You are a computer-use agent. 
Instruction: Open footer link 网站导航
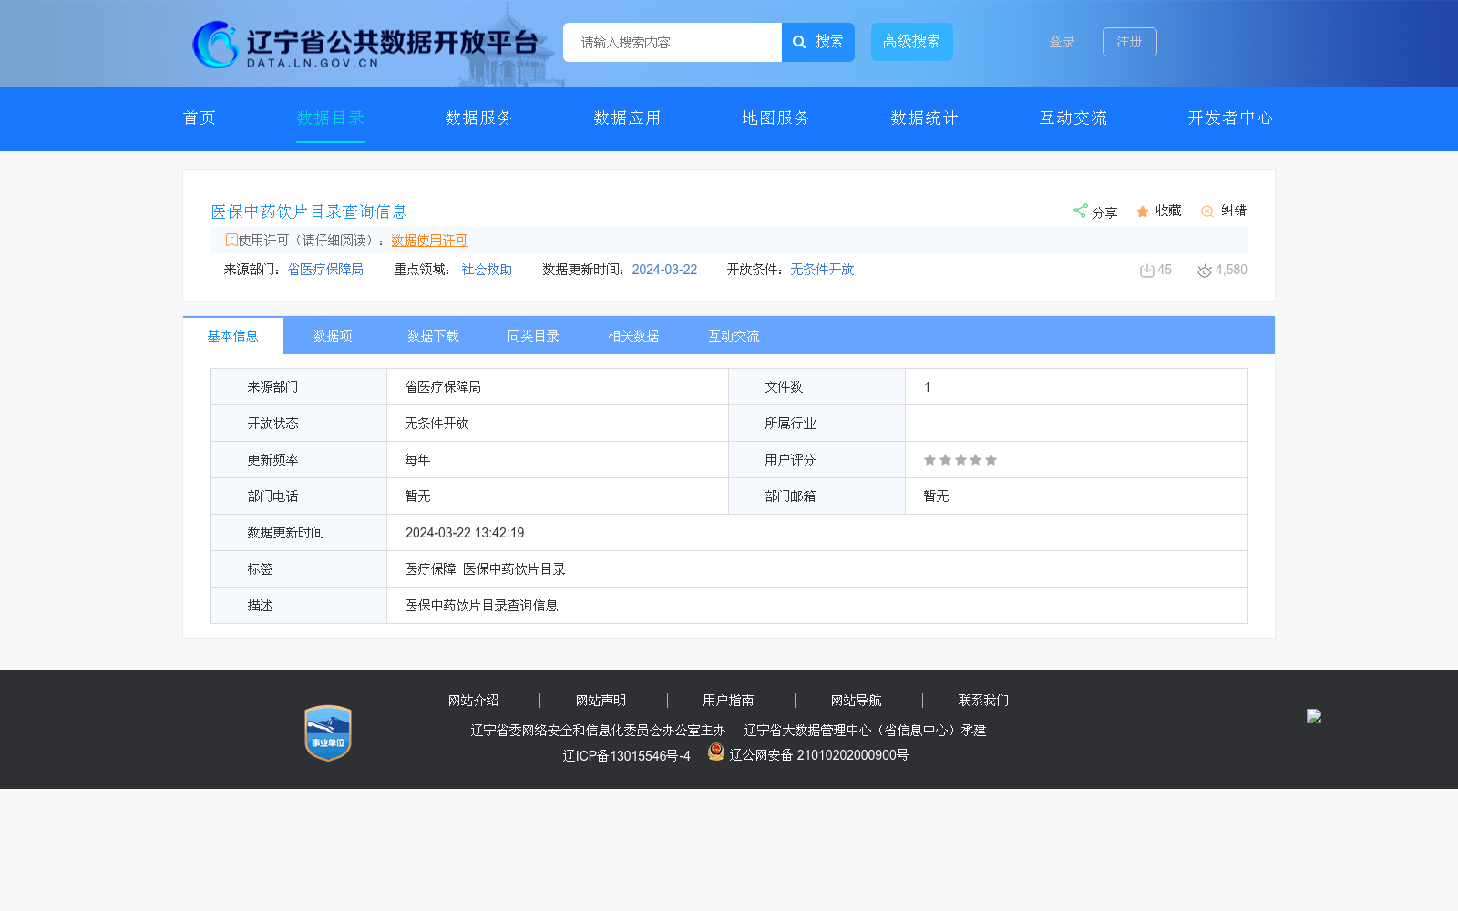tap(856, 701)
